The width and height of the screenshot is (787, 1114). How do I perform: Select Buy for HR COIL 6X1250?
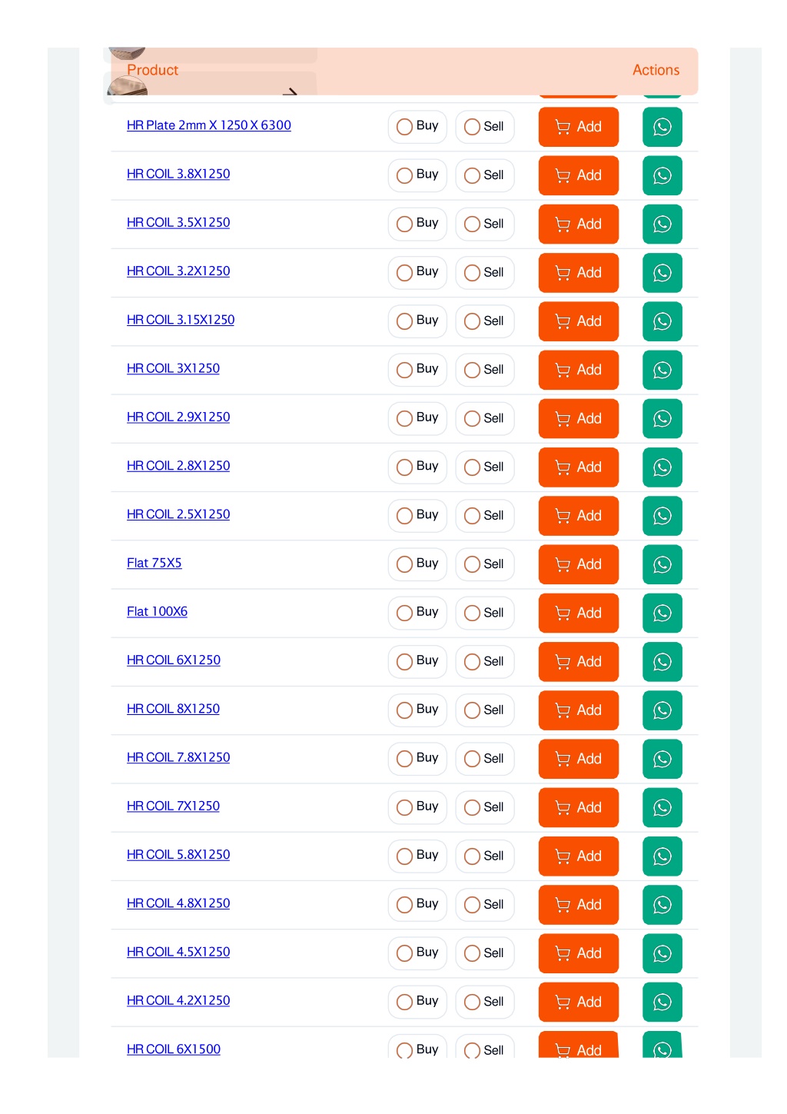[x=417, y=661]
